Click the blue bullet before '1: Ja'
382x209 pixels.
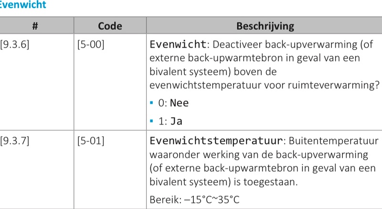[x=152, y=120]
